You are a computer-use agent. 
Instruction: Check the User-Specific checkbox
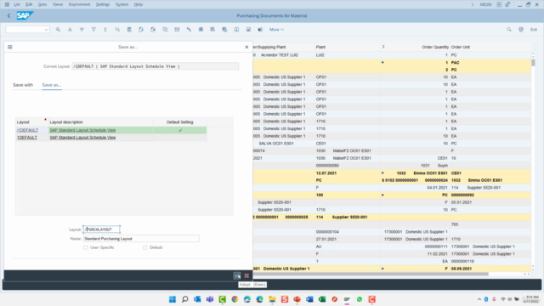(x=86, y=247)
